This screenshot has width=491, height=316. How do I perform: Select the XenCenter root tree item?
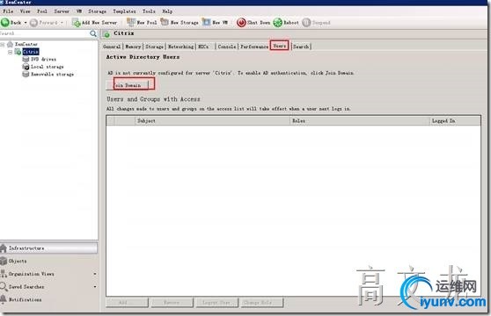(x=26, y=45)
